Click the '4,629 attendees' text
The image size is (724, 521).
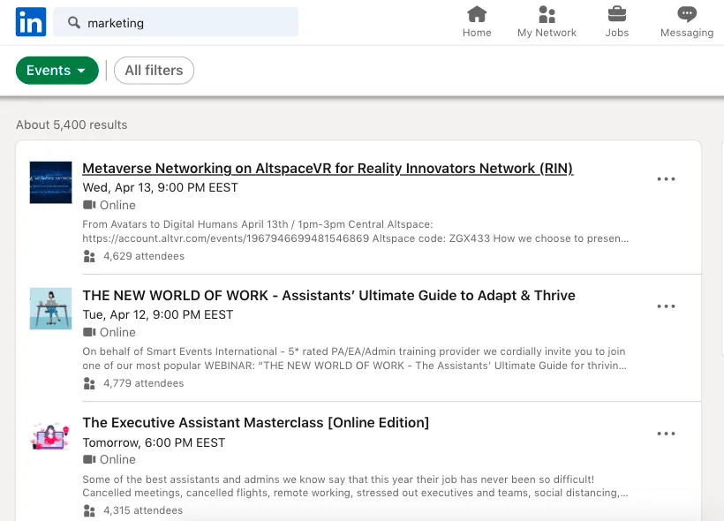tap(144, 256)
